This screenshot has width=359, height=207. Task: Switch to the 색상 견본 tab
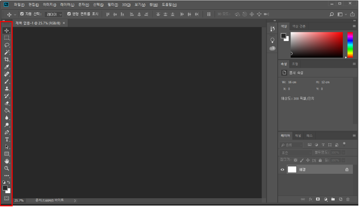(x=299, y=26)
